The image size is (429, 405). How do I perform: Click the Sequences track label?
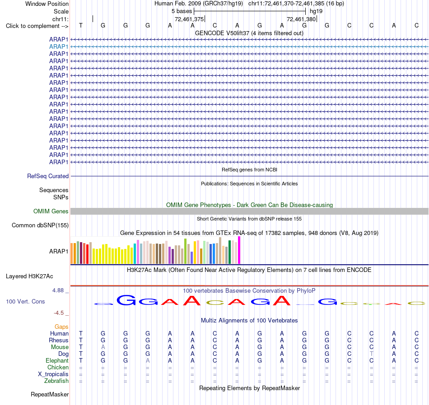pos(54,190)
